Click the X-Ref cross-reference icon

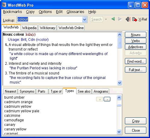coord(143,19)
